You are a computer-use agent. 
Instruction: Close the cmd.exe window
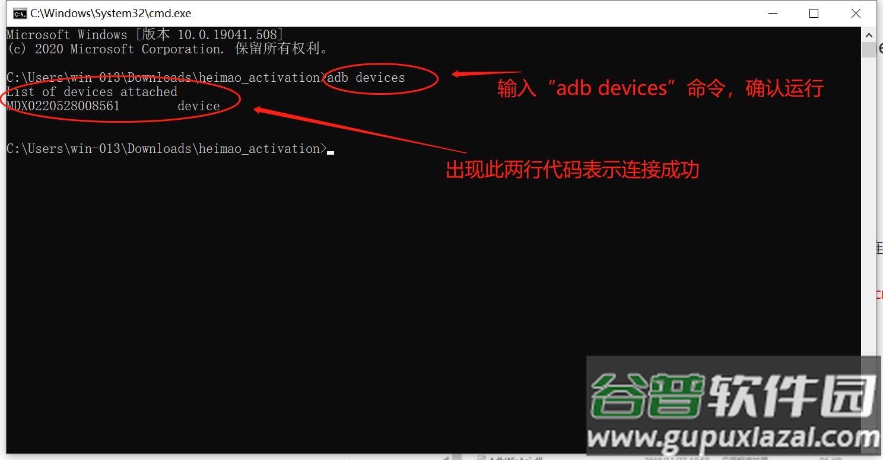pos(856,13)
